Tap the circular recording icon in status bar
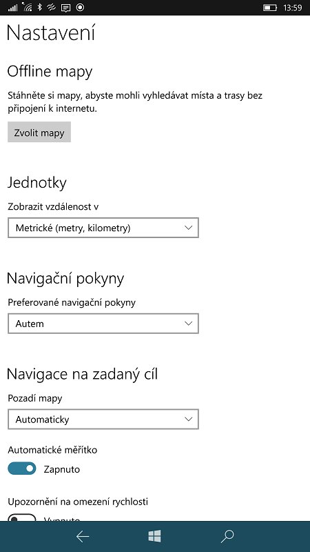This screenshot has width=310, height=552. coord(80,7)
